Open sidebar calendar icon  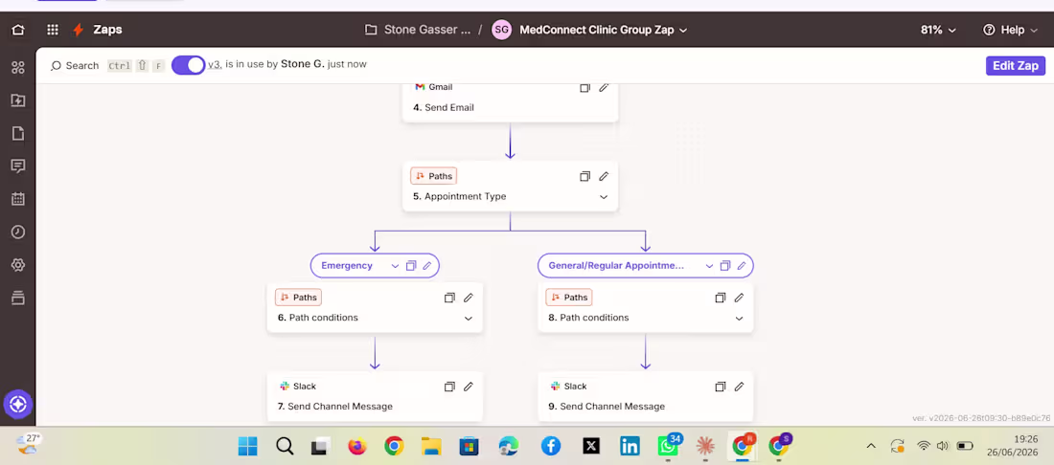(18, 199)
